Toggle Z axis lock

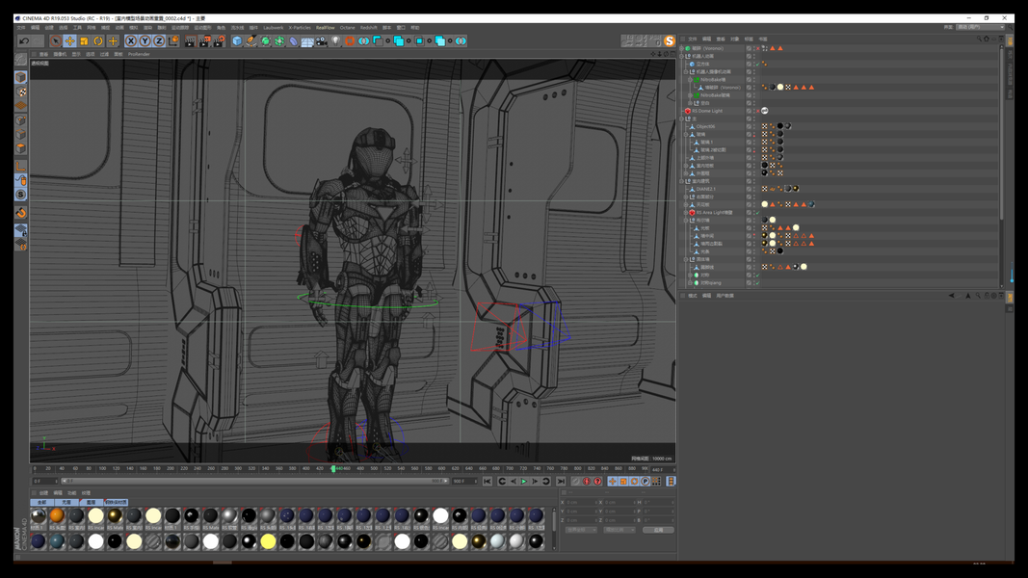click(159, 41)
